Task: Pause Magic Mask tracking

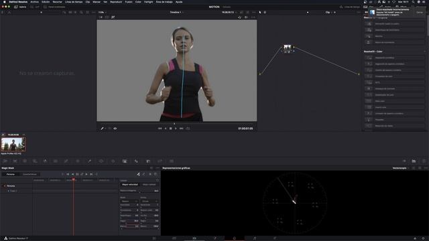Action: click(77, 174)
